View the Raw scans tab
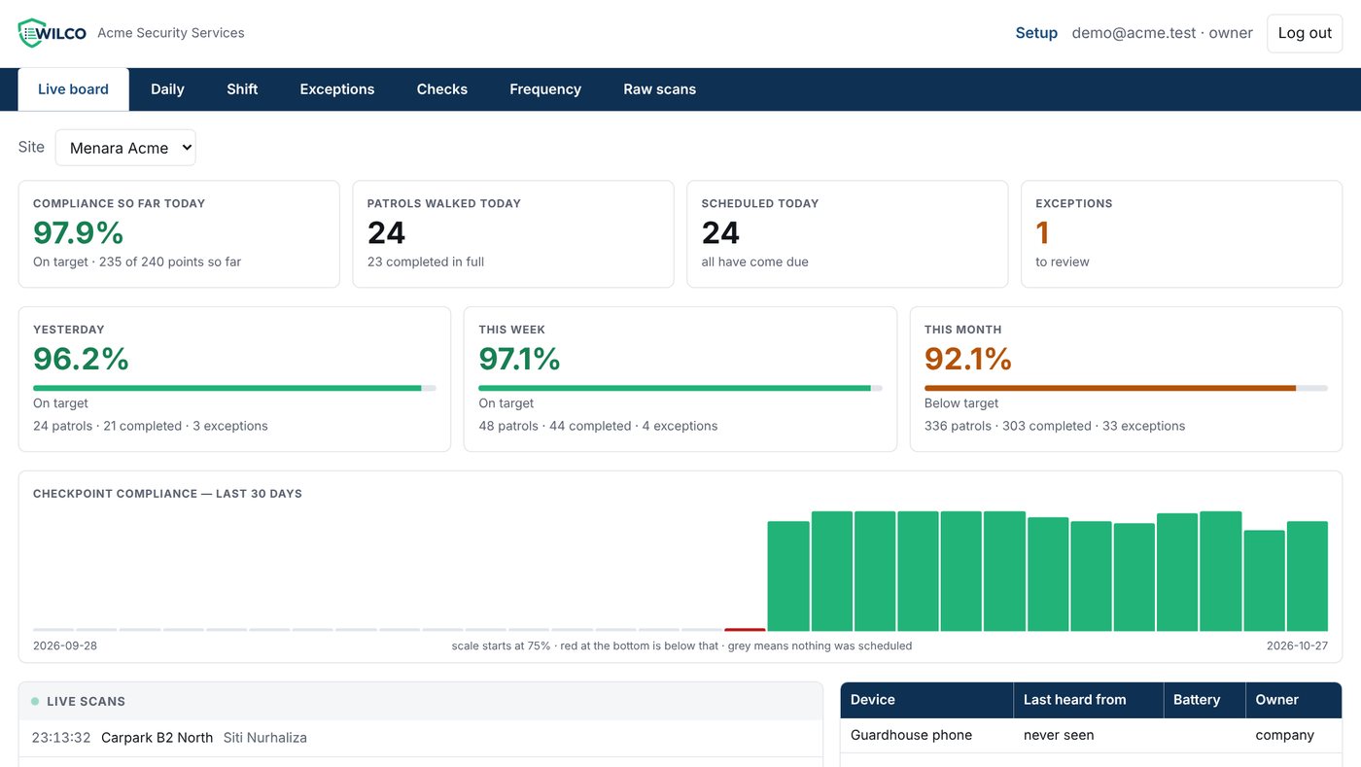This screenshot has height=767, width=1361. tap(660, 89)
